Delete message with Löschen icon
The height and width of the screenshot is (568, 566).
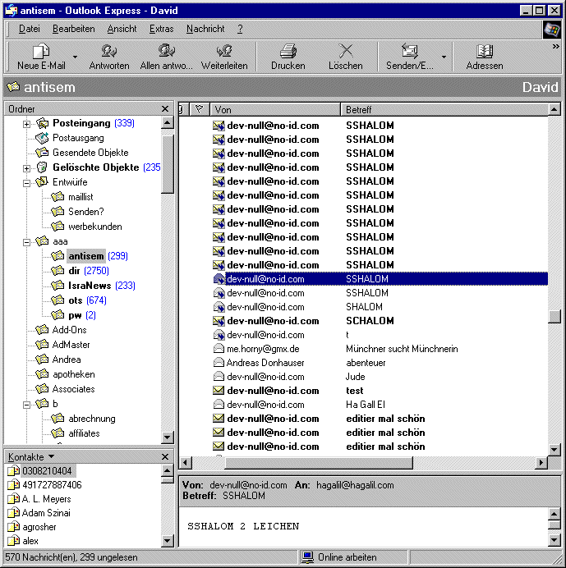[345, 52]
